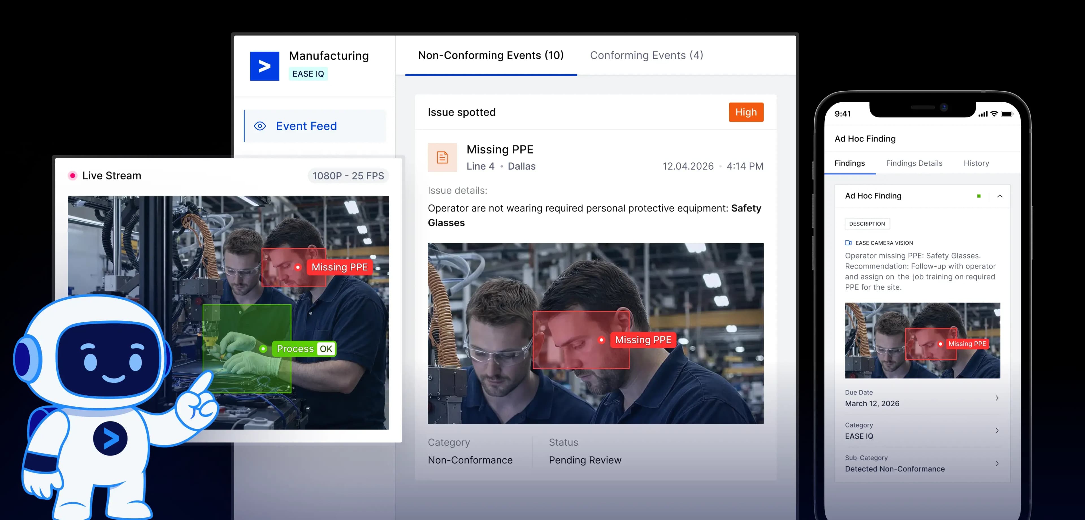1085x520 pixels.
Task: Click the phone's battery status icon
Action: pyautogui.click(x=1007, y=114)
